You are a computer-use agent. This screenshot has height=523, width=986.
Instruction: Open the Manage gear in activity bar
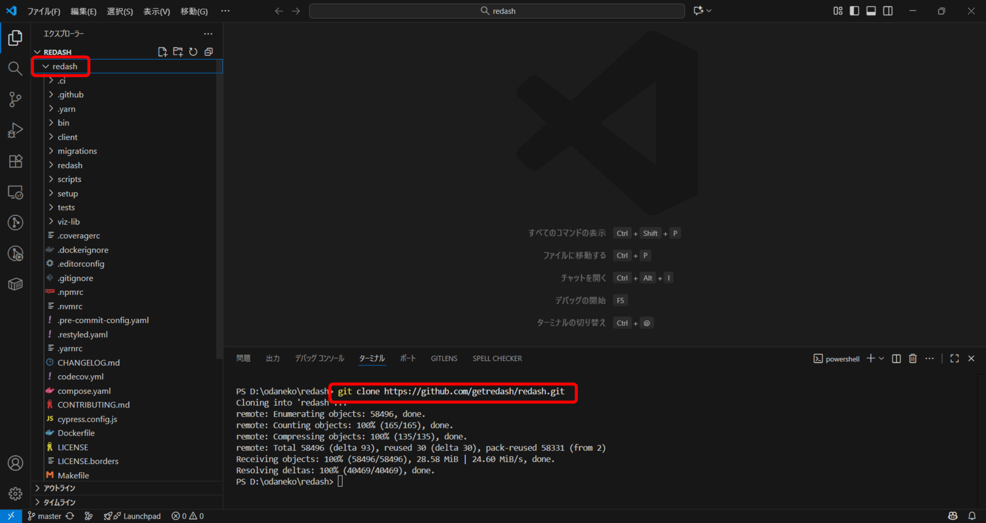coord(15,493)
